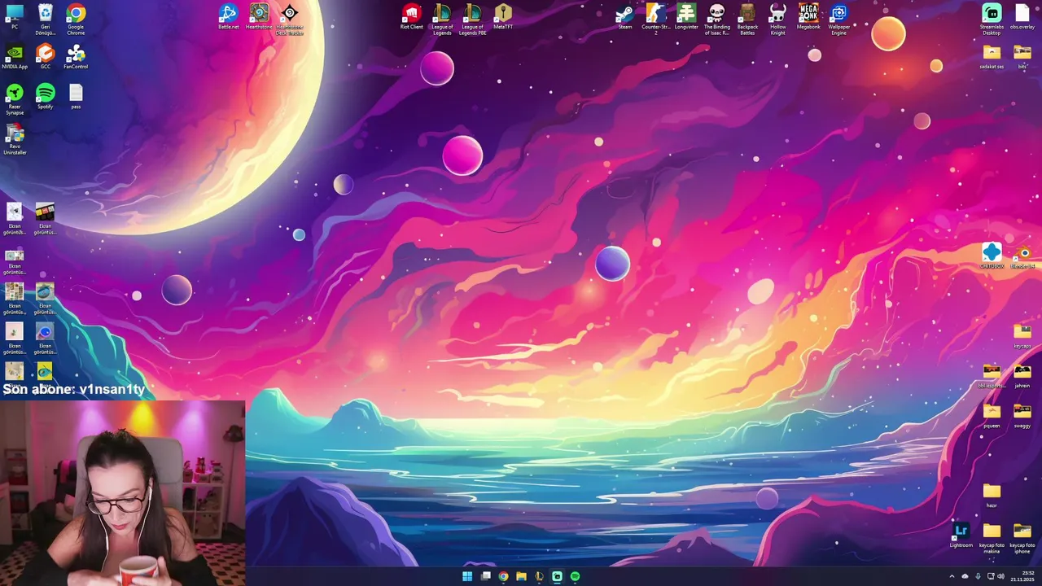The image size is (1042, 586).
Task: Open the PC desktop icon
Action: pyautogui.click(x=15, y=16)
